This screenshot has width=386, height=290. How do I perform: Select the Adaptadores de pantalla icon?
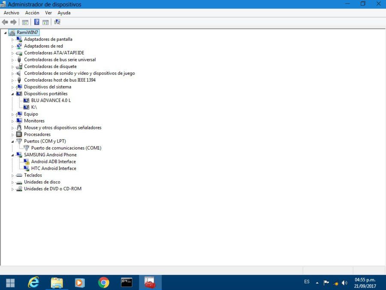point(19,39)
